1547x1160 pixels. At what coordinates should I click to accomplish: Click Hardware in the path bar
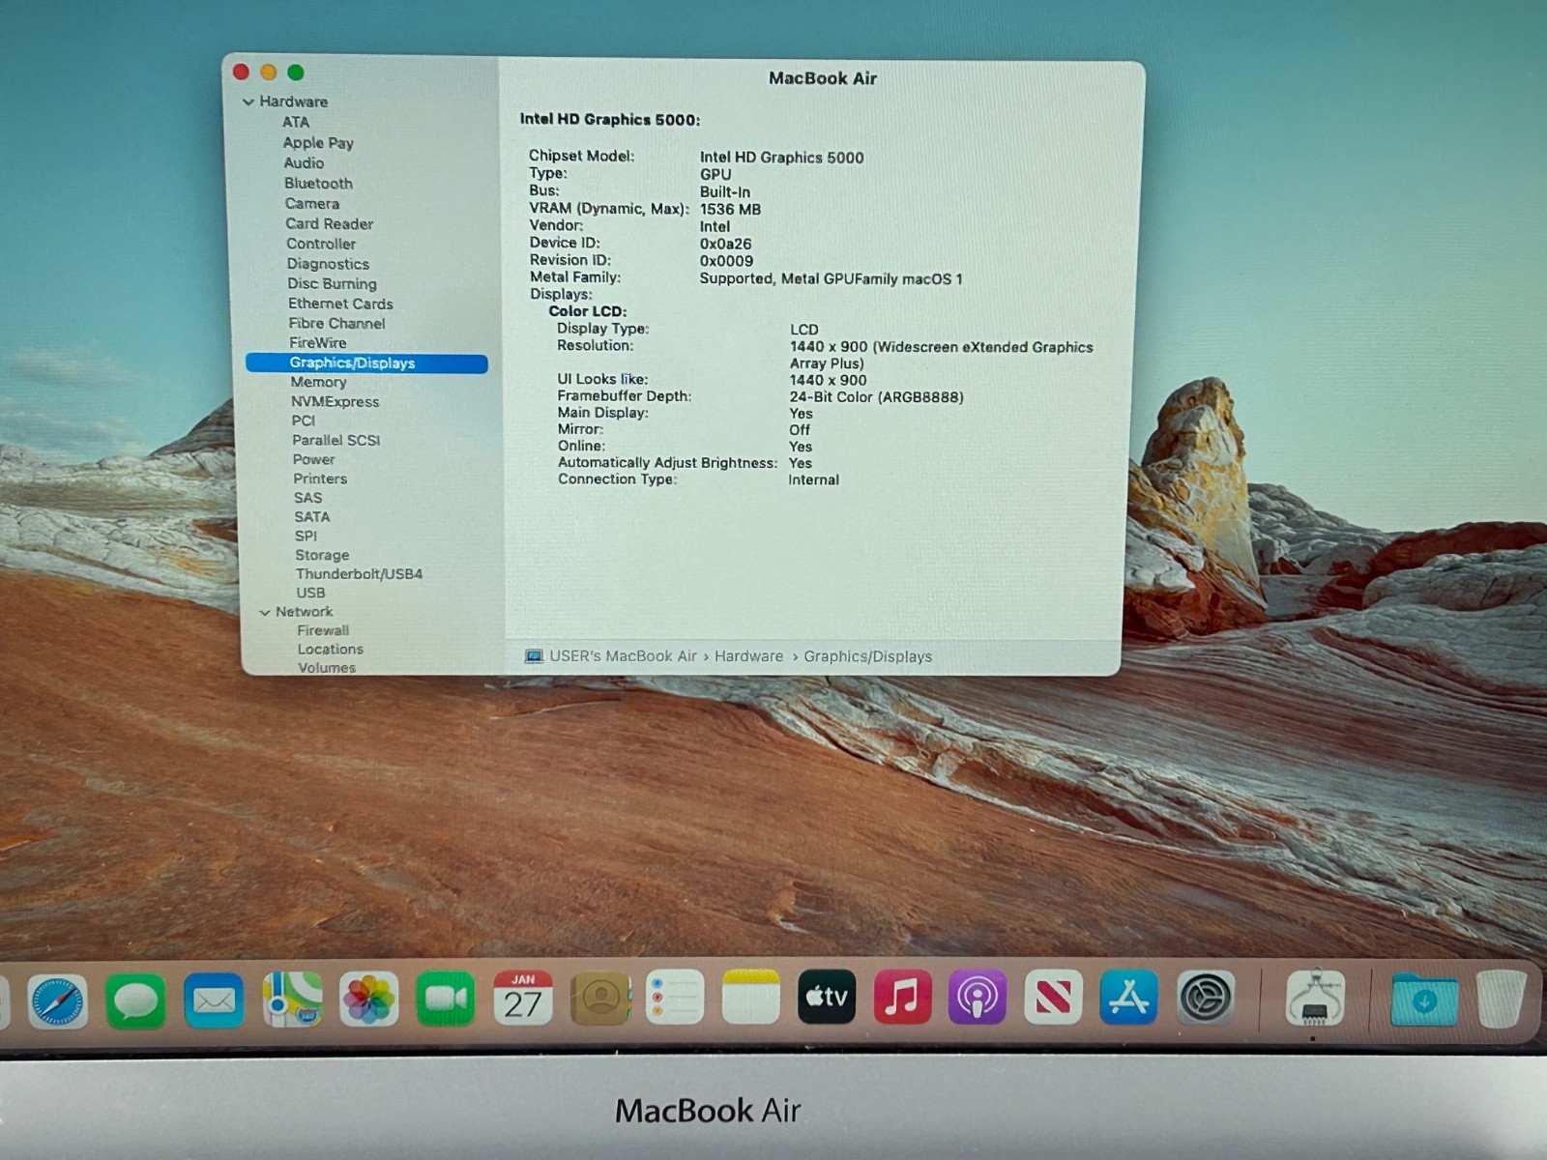[x=749, y=656]
